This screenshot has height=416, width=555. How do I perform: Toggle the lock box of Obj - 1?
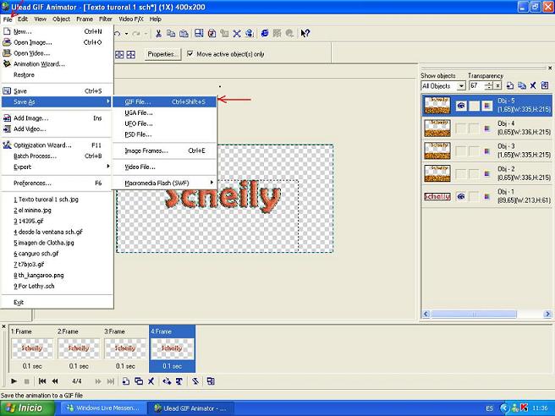tap(474, 196)
